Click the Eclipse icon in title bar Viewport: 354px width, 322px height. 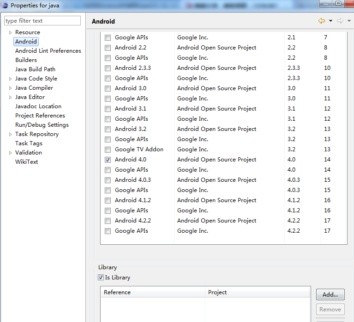tap(5, 5)
